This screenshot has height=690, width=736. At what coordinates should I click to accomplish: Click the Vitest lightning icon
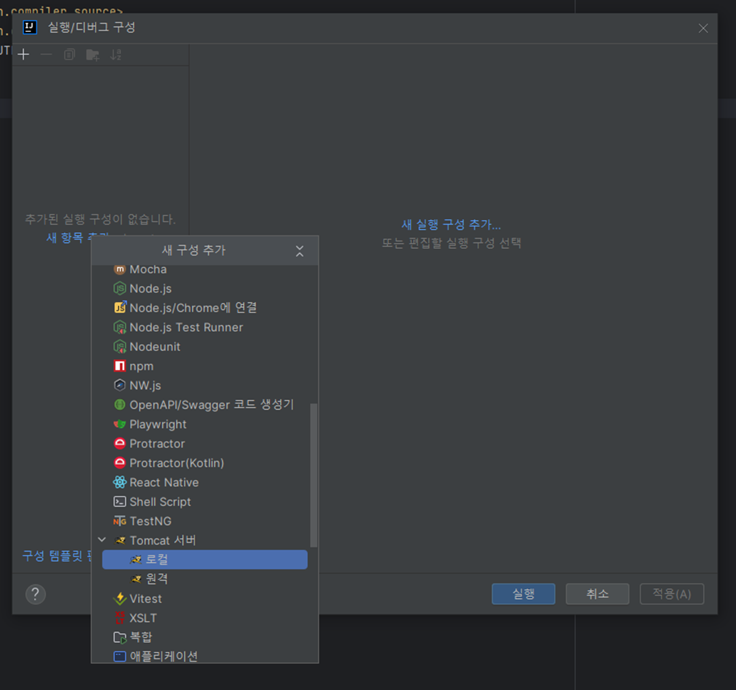[120, 599]
